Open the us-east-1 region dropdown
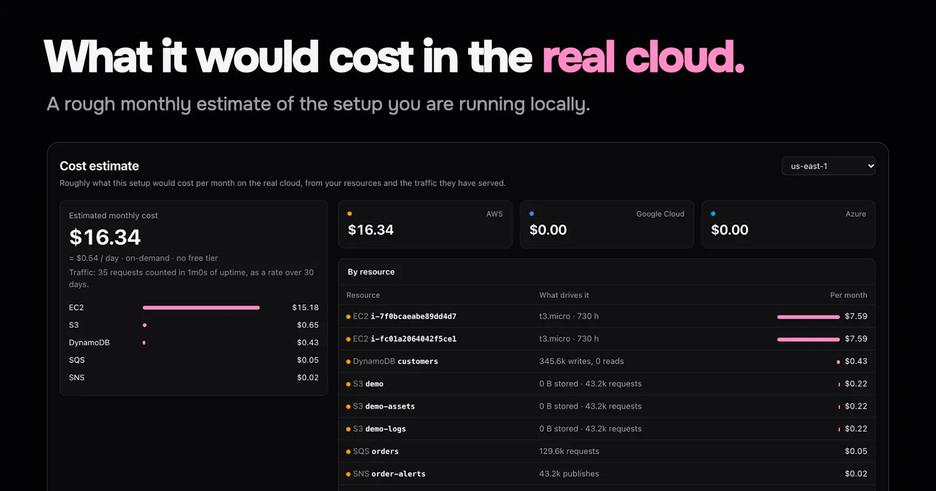Image resolution: width=936 pixels, height=491 pixels. click(828, 166)
